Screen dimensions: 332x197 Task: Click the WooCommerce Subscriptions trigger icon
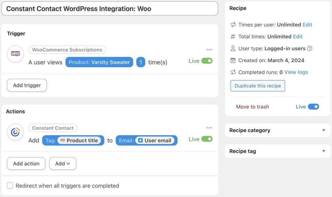pos(15,54)
